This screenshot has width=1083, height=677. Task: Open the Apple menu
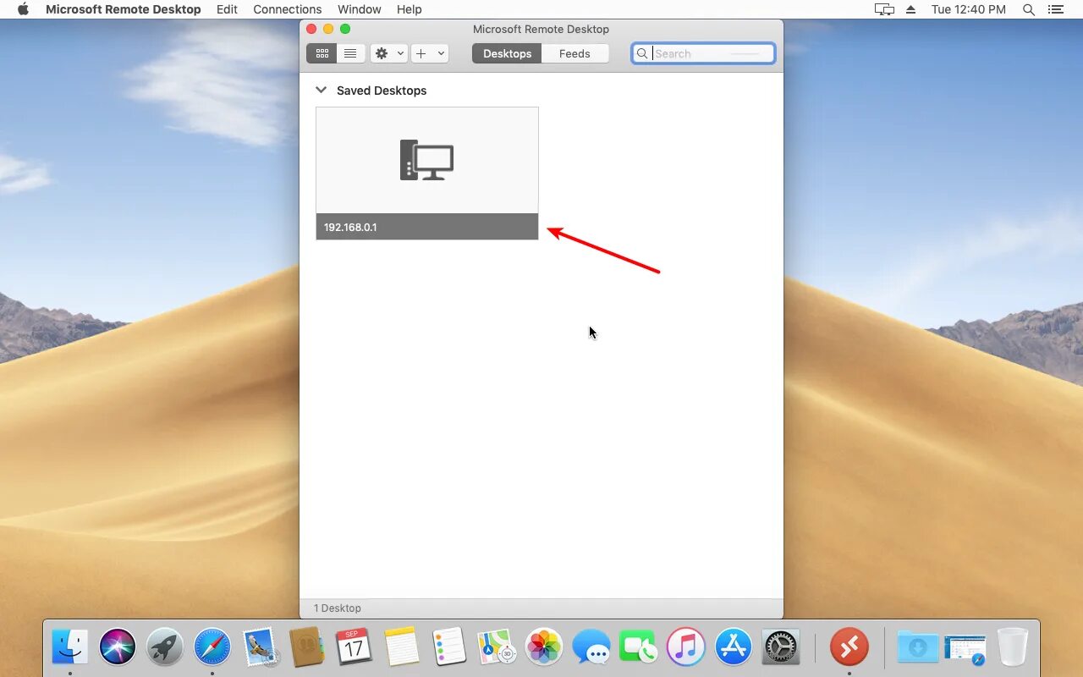pyautogui.click(x=23, y=9)
